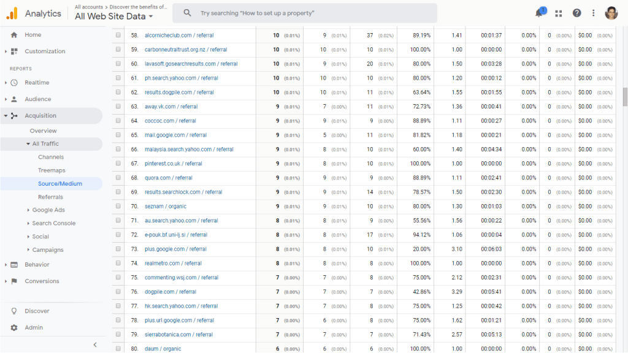Open the Overview report under Acquisition
628x353 pixels.
(x=44, y=131)
